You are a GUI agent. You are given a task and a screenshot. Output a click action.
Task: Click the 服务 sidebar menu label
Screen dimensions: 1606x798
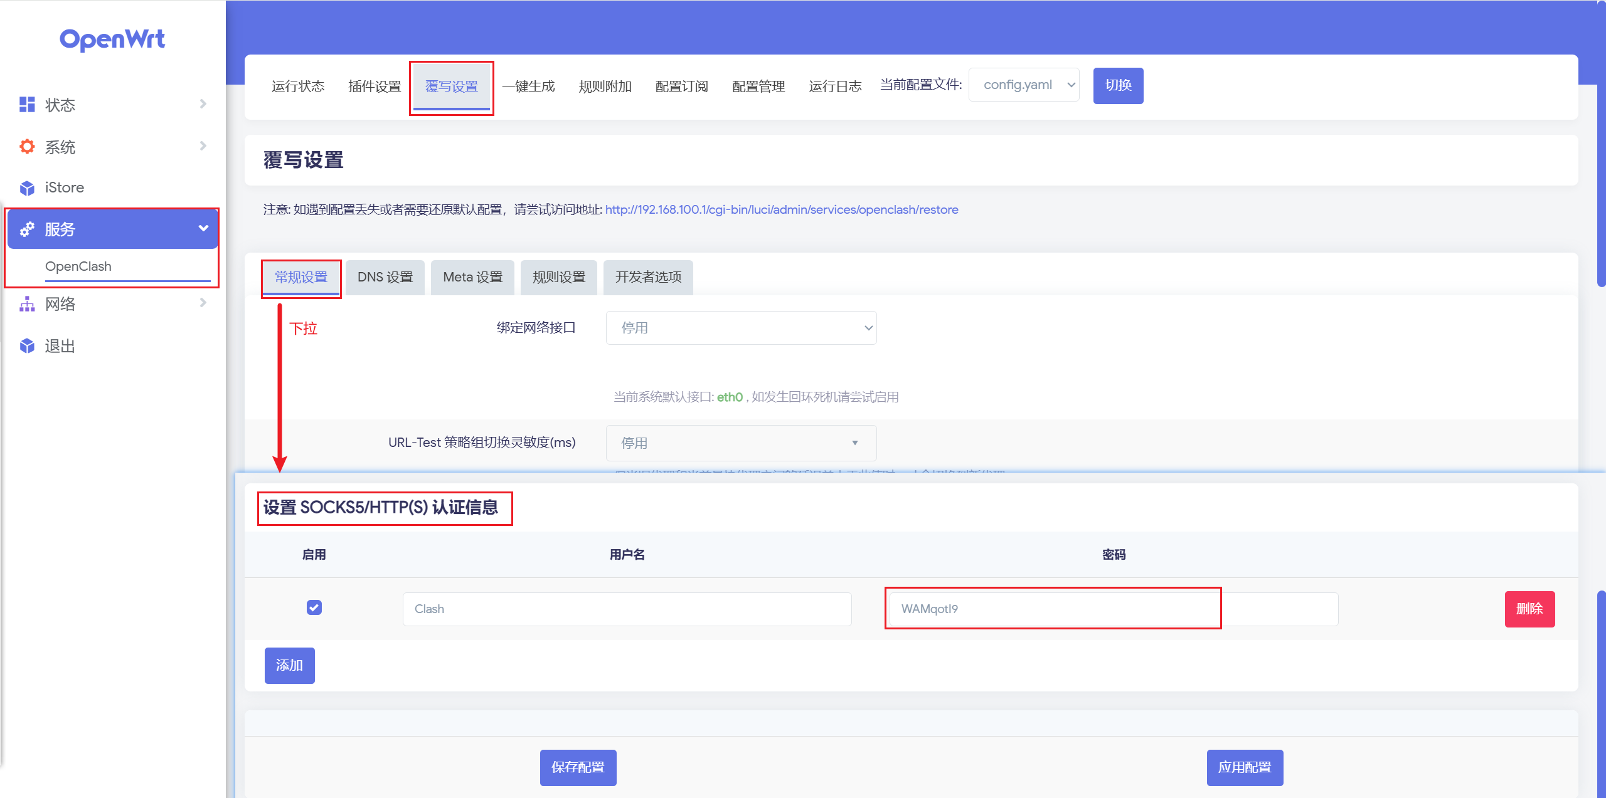pos(60,229)
